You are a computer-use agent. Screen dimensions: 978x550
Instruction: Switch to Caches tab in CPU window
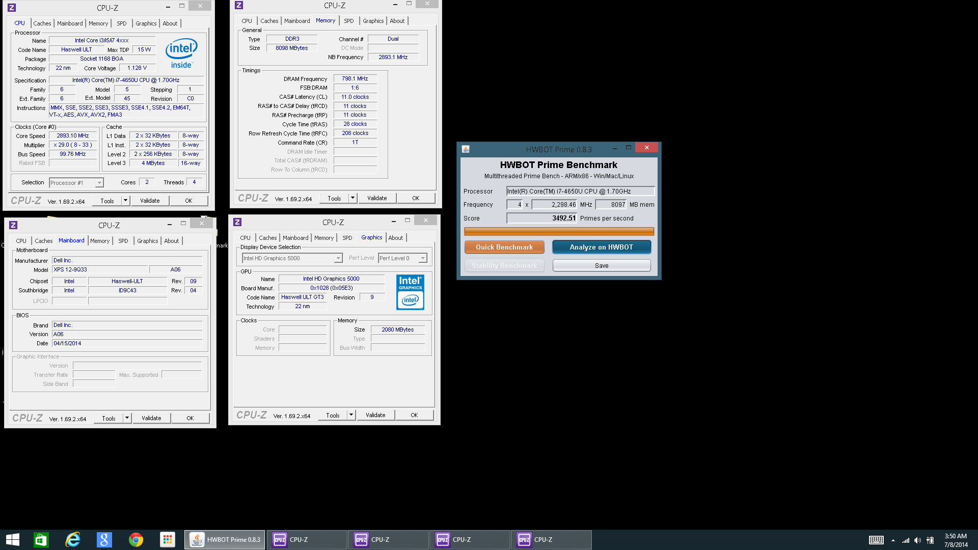tap(42, 23)
